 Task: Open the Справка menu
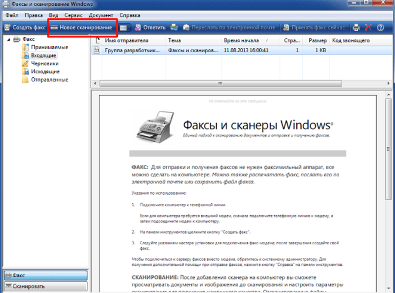pyautogui.click(x=130, y=15)
